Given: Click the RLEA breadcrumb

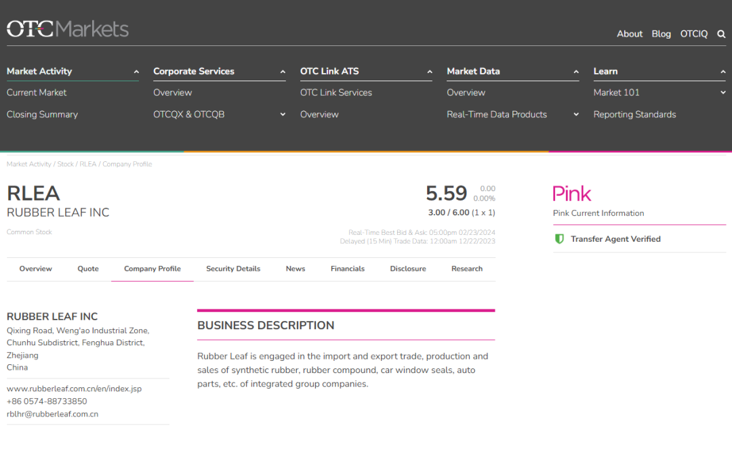Looking at the screenshot, I should click(x=87, y=165).
